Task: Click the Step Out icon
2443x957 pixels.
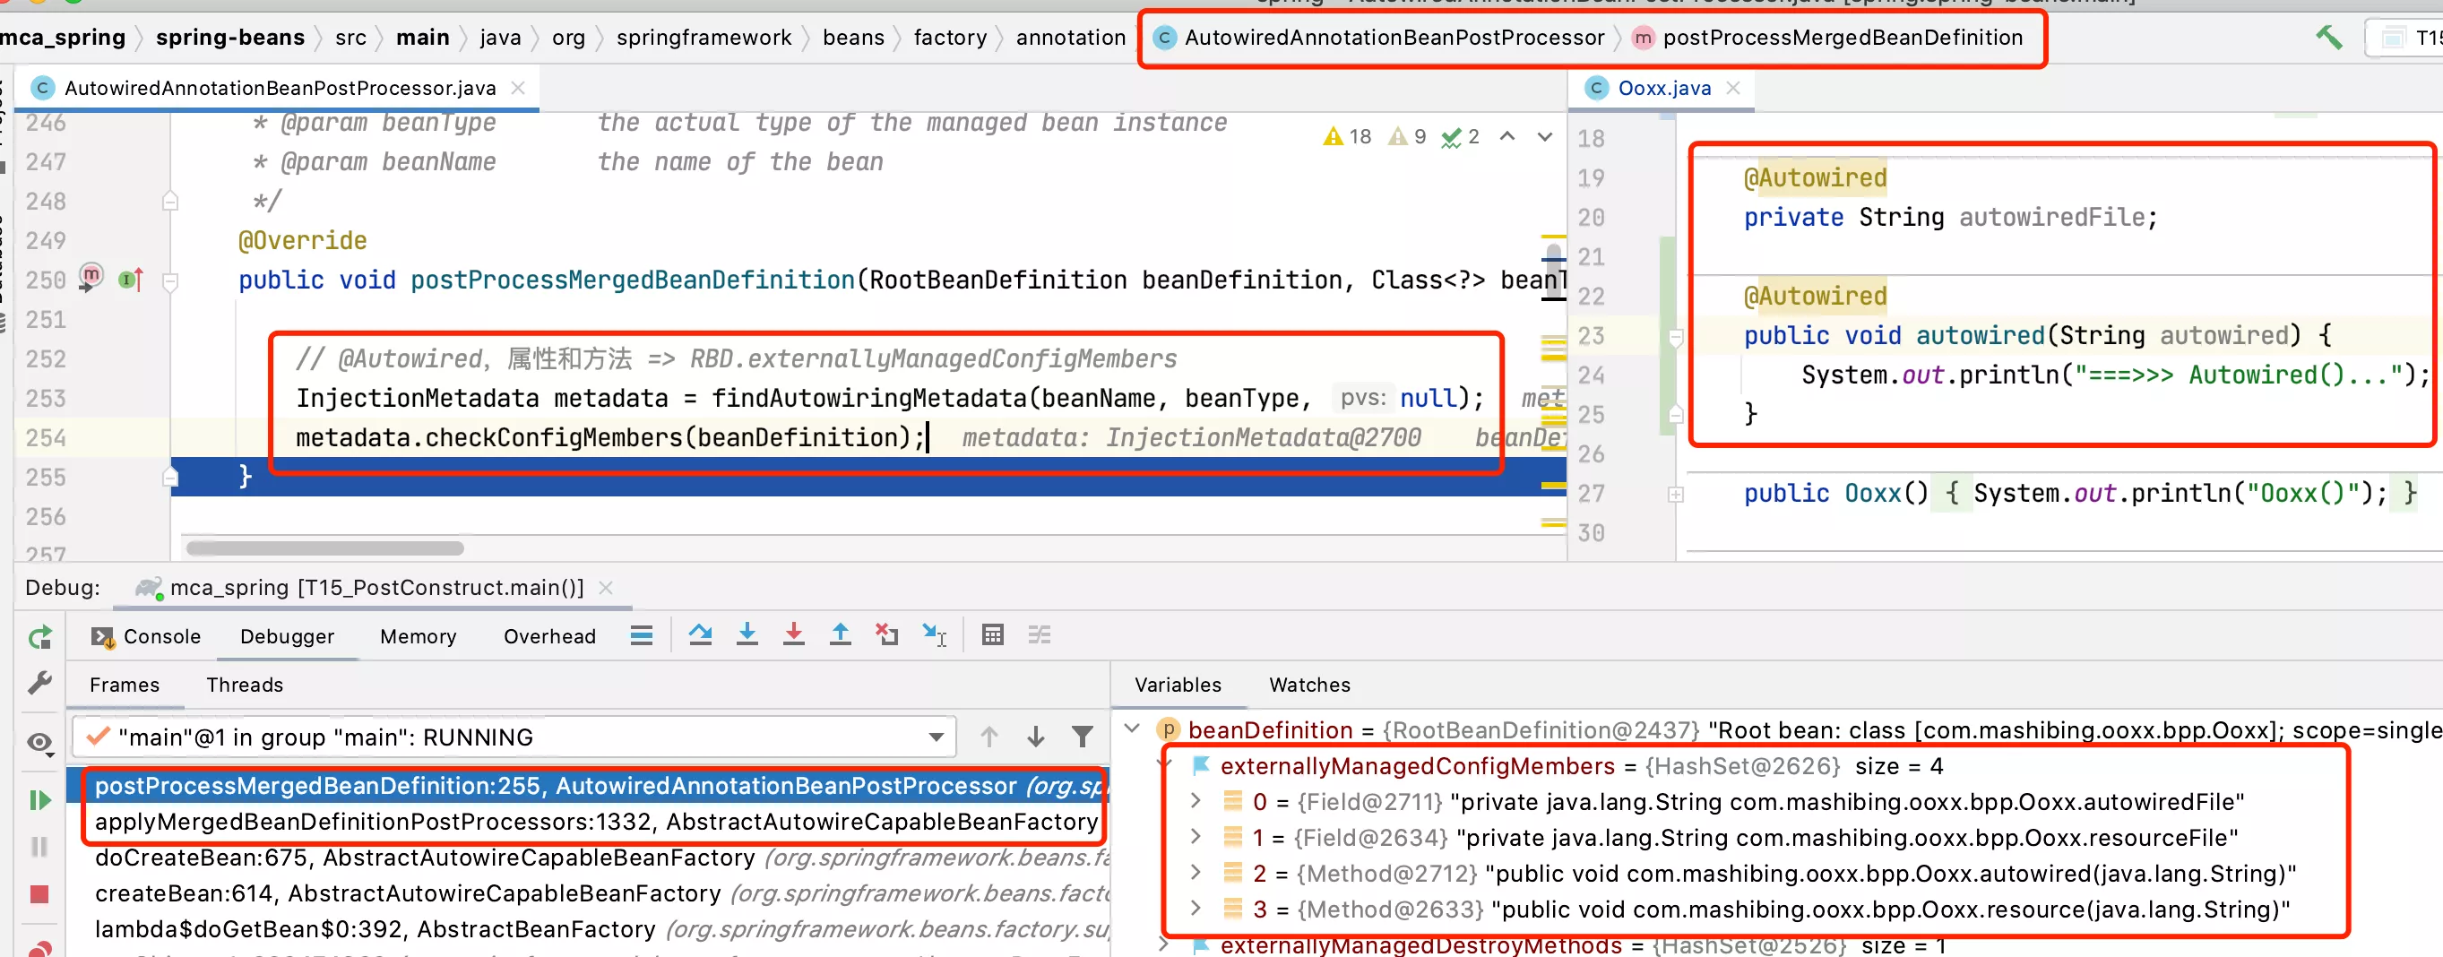Action: coord(841,634)
